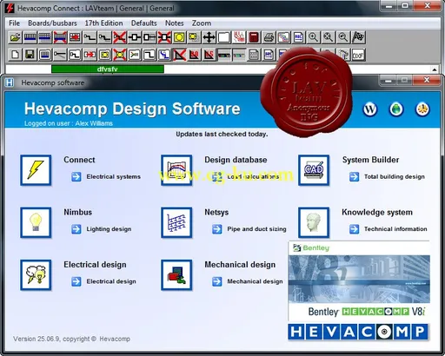The height and width of the screenshot is (356, 445).
Task: Click the open folder toolbar icon
Action: pyautogui.click(x=15, y=37)
